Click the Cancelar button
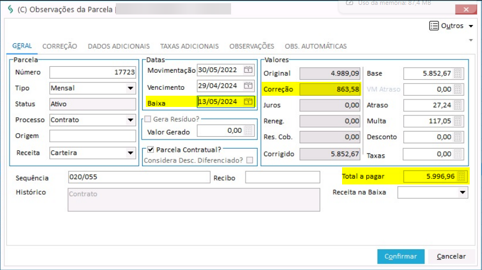 (x=451, y=257)
